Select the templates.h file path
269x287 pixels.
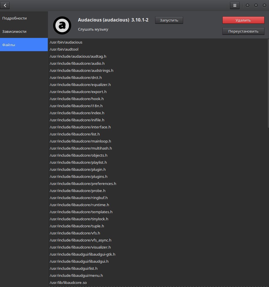tap(81, 212)
